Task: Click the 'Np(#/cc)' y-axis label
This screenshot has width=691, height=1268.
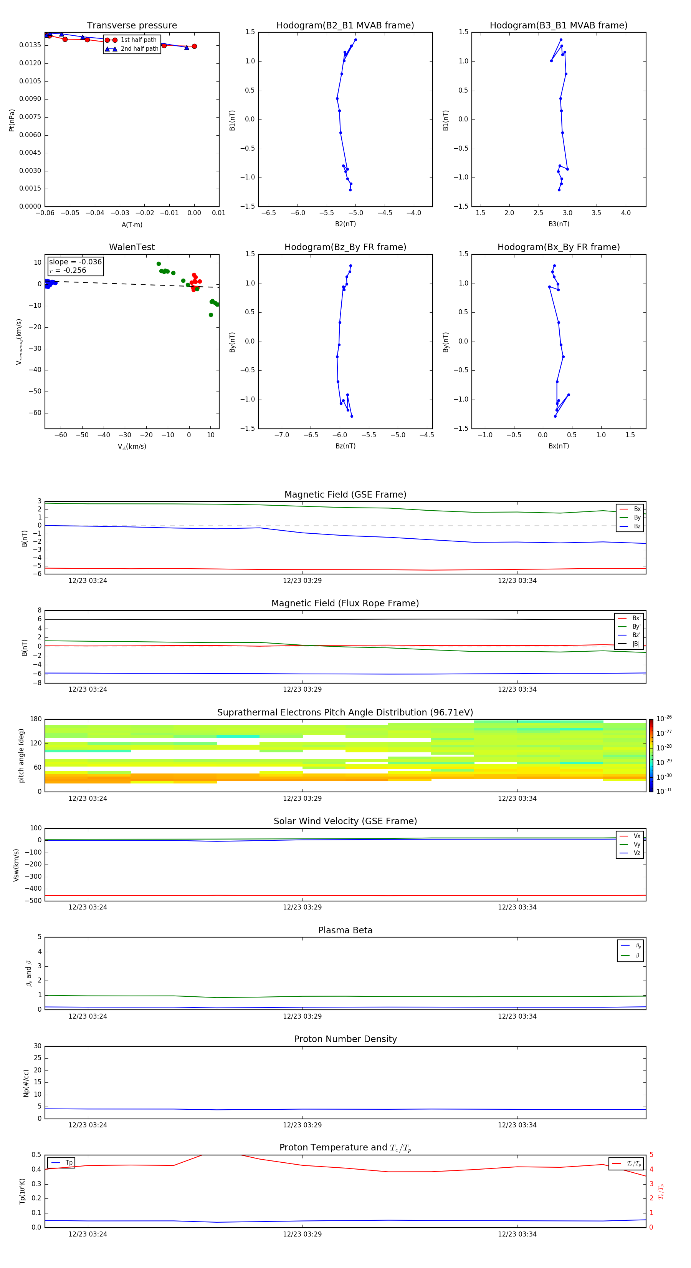Action: pyautogui.click(x=26, y=1083)
